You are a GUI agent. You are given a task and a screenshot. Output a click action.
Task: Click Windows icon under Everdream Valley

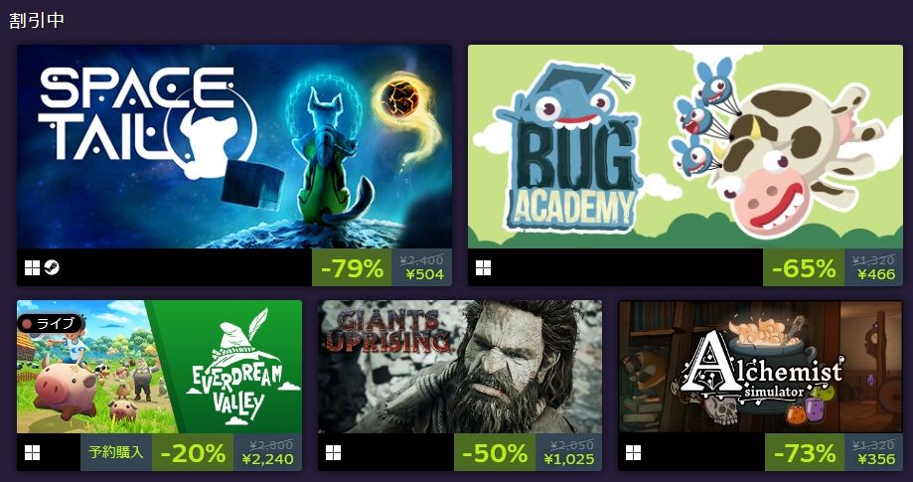[32, 452]
